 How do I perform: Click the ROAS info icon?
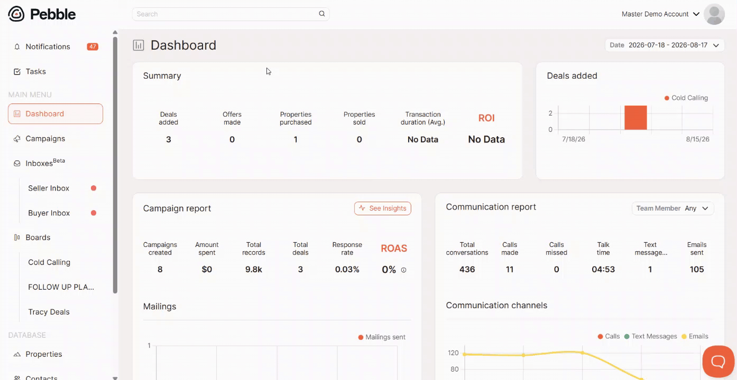click(403, 270)
